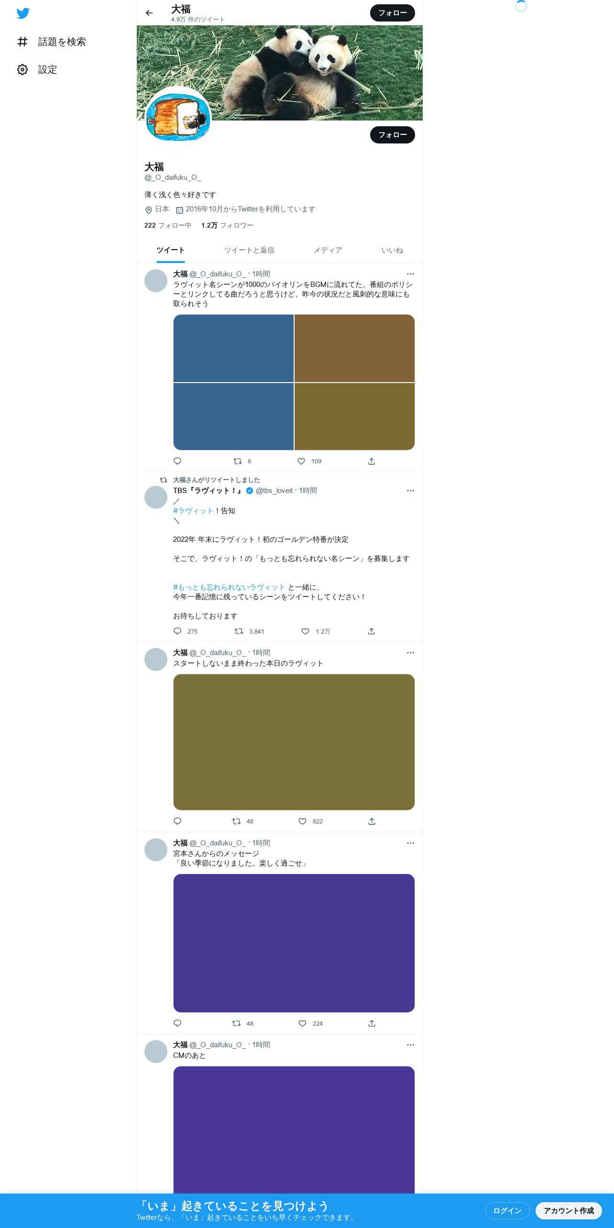Reply to the tweet with 275 replies
This screenshot has width=614, height=1228.
click(177, 631)
